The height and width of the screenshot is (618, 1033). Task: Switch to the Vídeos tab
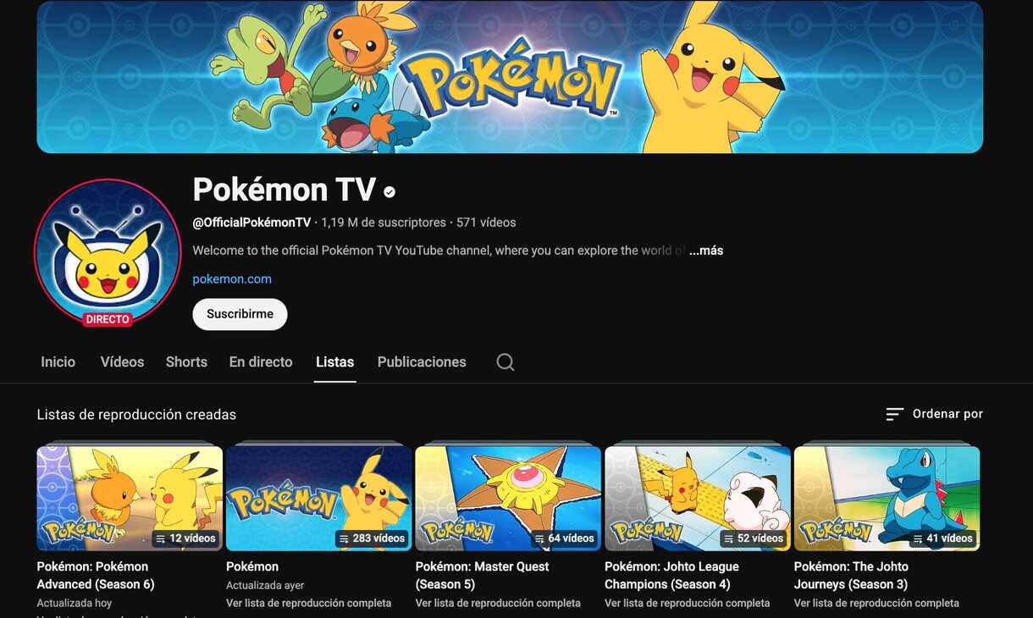[x=121, y=361]
